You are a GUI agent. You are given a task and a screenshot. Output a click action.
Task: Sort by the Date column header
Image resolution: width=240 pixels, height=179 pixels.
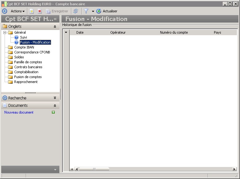click(80, 32)
